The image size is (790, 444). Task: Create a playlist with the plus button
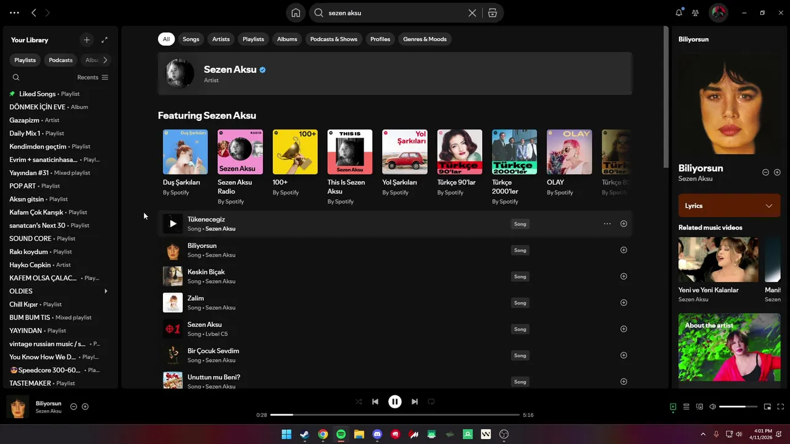pyautogui.click(x=86, y=39)
